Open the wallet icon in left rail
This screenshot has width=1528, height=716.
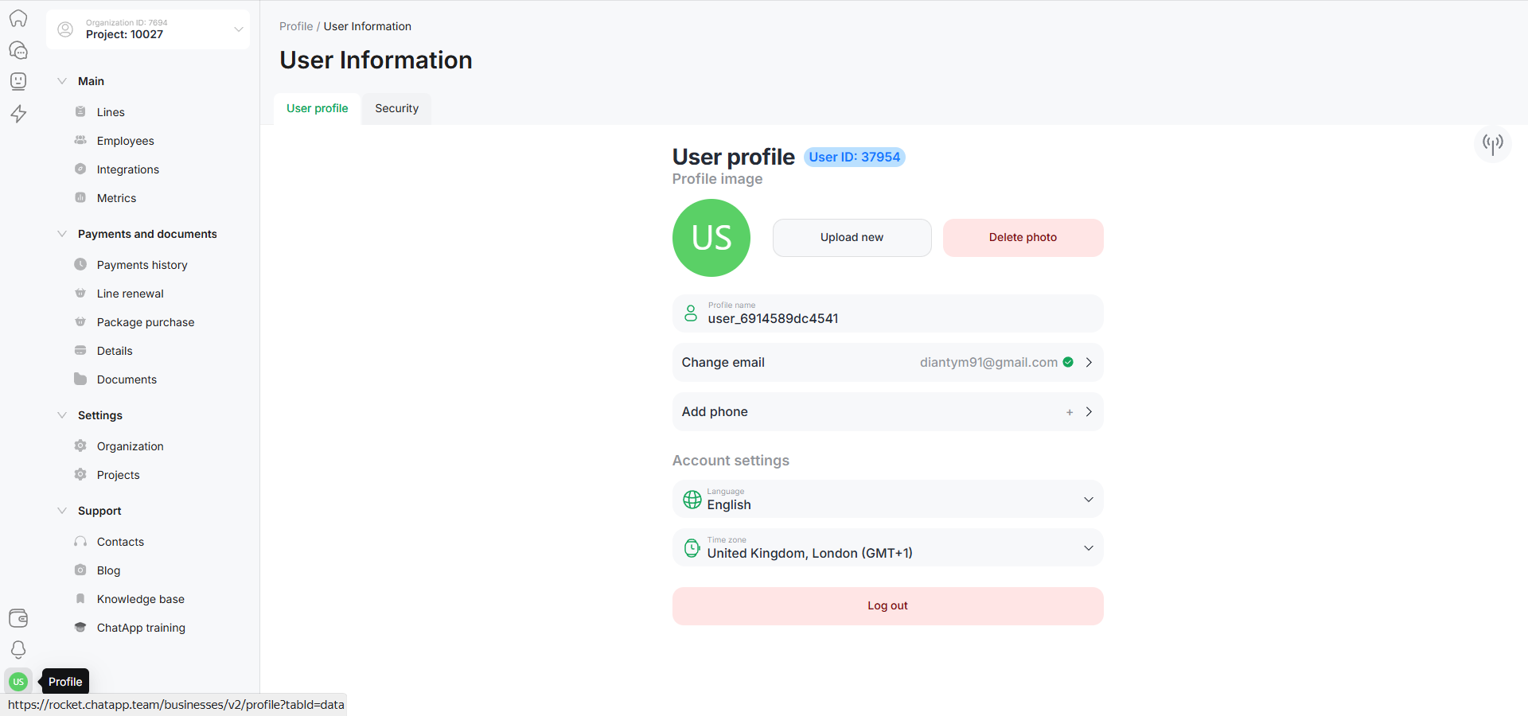(x=18, y=618)
